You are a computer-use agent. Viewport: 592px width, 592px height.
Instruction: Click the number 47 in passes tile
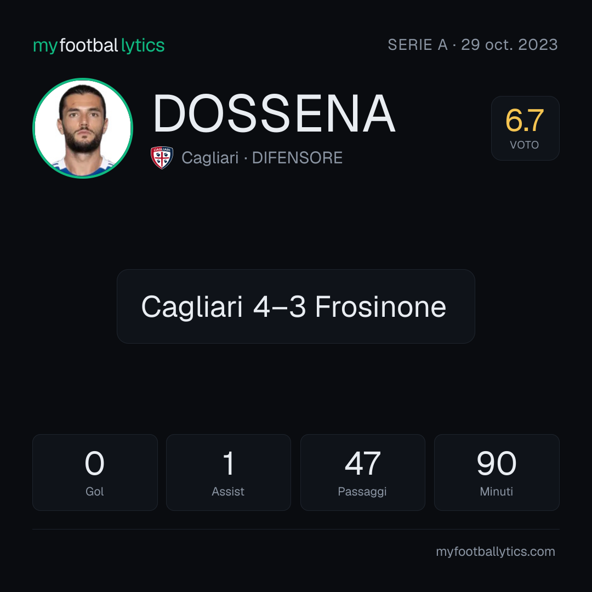(363, 463)
